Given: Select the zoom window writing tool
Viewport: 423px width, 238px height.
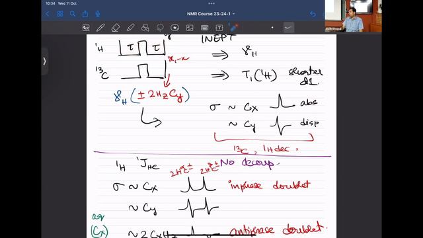Looking at the screenshot, I should pyautogui.click(x=86, y=28).
